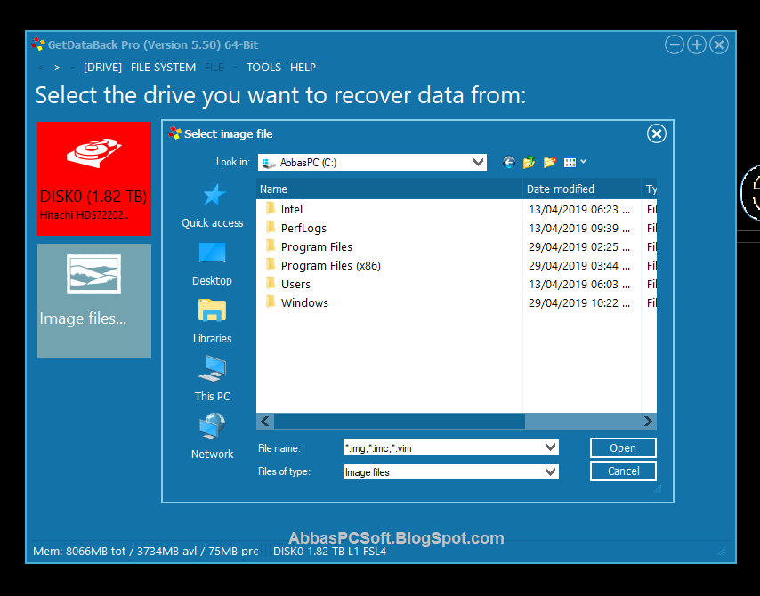
Task: Go to This PC in places bar
Action: coord(213,379)
